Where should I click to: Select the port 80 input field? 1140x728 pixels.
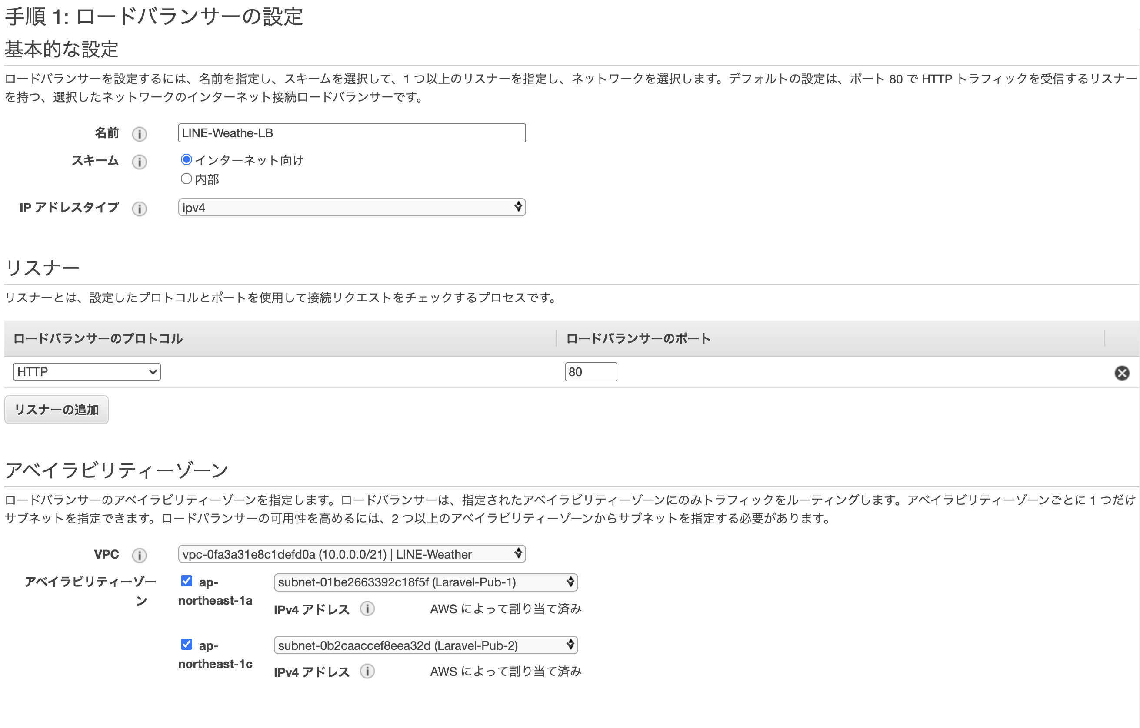[591, 372]
